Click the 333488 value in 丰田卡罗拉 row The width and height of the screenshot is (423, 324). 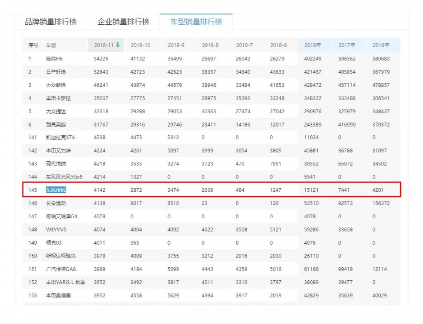click(x=347, y=98)
